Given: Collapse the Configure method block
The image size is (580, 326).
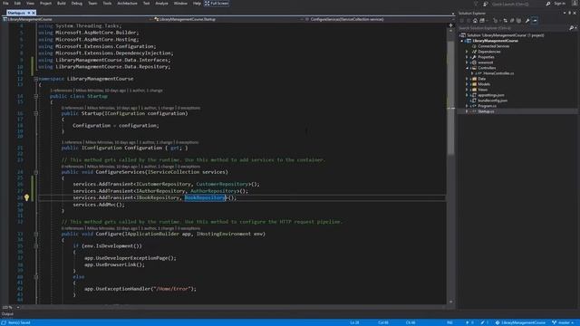Looking at the screenshot, I should [36, 234].
